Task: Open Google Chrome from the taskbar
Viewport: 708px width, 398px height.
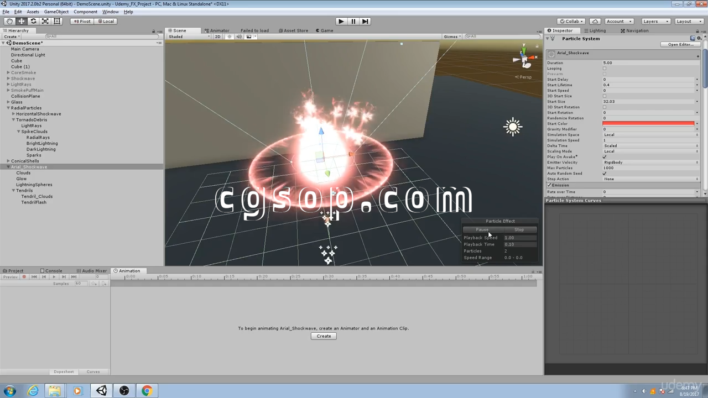Action: 147,391
